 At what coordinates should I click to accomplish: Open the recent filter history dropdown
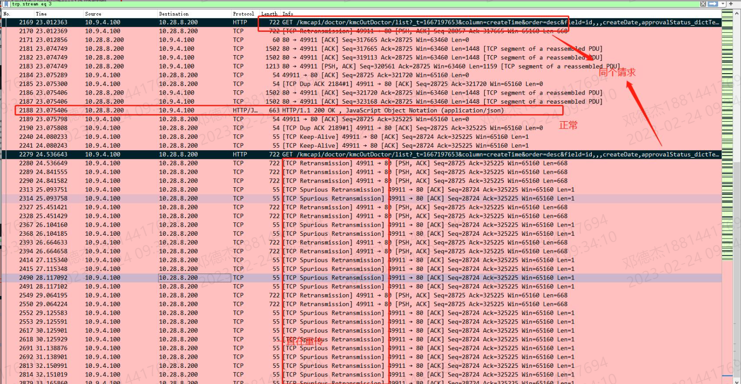click(722, 4)
